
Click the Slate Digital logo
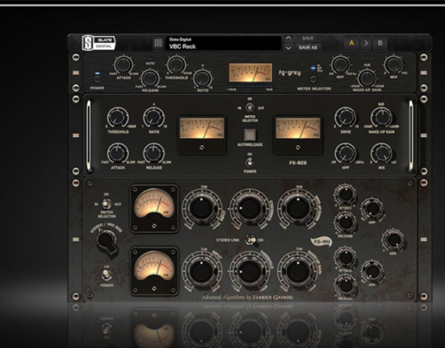tap(99, 43)
